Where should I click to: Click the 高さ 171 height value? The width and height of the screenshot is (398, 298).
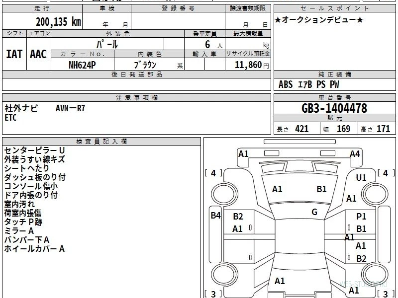point(376,129)
